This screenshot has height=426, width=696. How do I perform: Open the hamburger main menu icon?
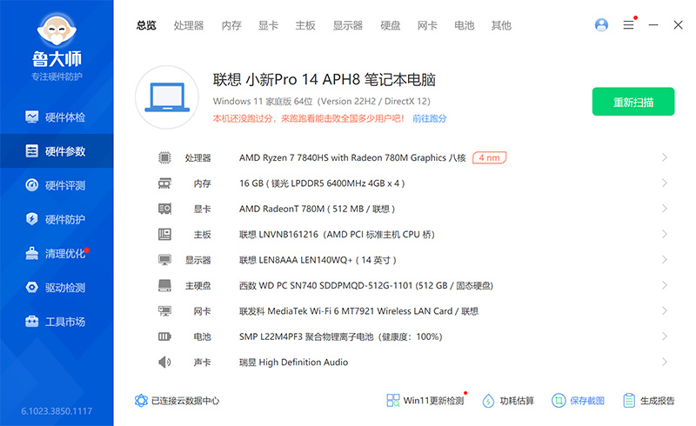click(x=628, y=25)
